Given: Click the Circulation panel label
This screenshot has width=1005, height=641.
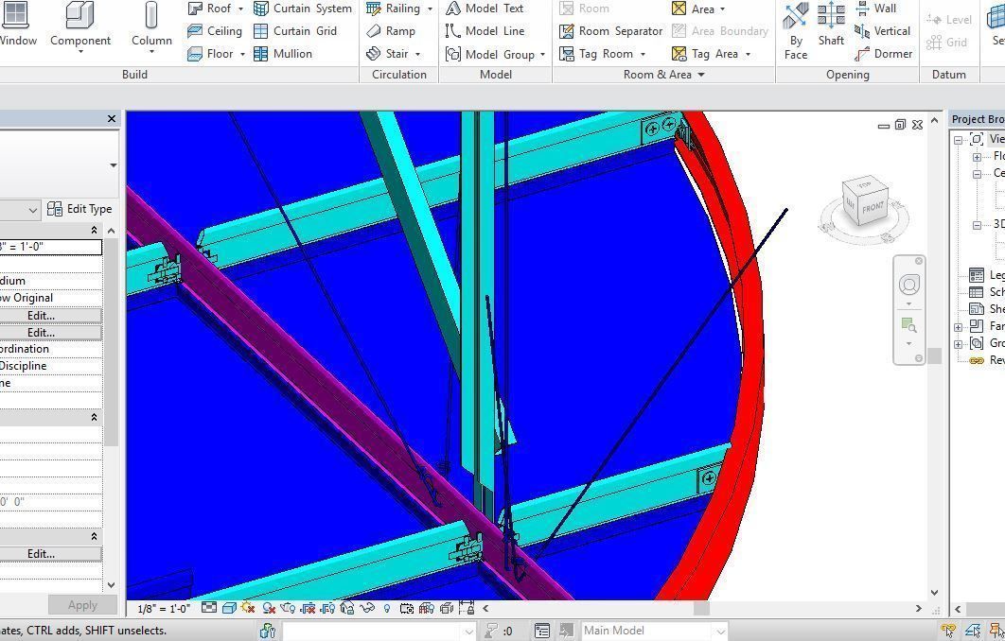Looking at the screenshot, I should (x=398, y=75).
